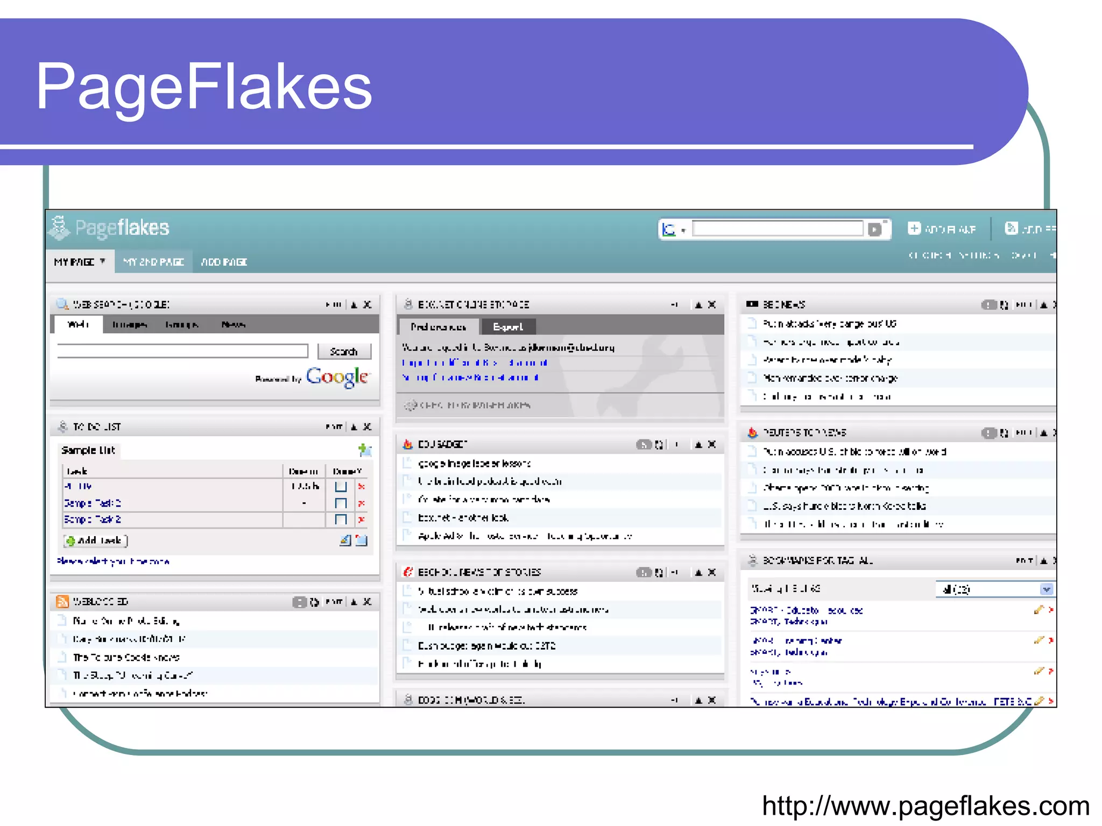The image size is (1102, 826).
Task: Click pencil icon beside first bookmark
Action: point(1039,610)
